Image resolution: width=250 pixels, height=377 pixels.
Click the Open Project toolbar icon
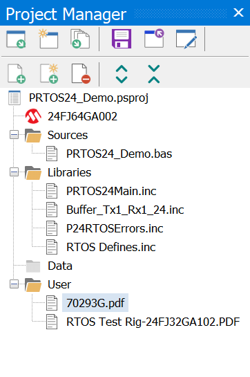click(x=16, y=39)
